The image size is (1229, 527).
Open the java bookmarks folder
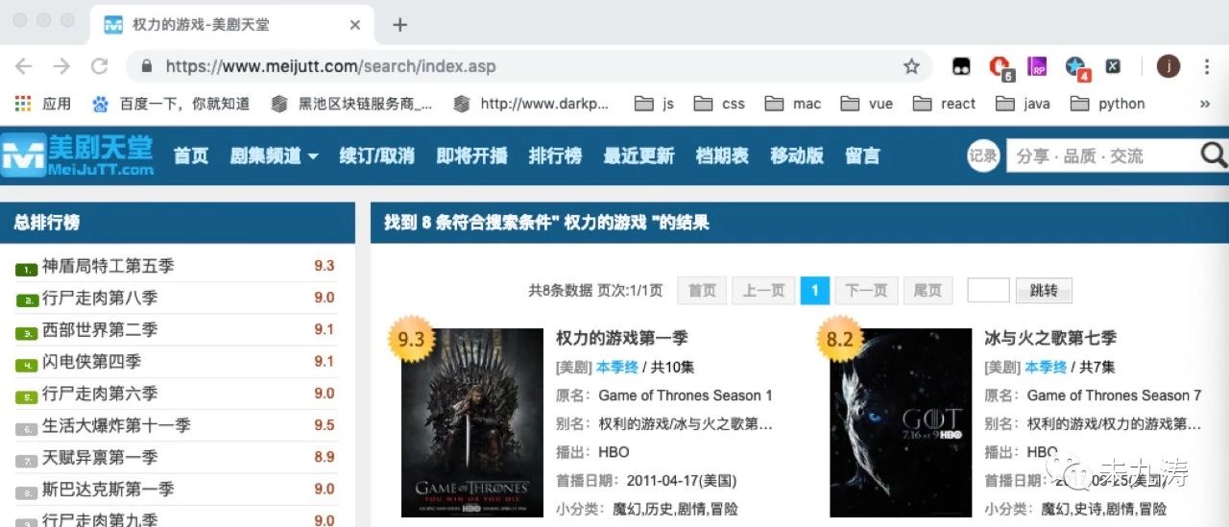[1024, 104]
